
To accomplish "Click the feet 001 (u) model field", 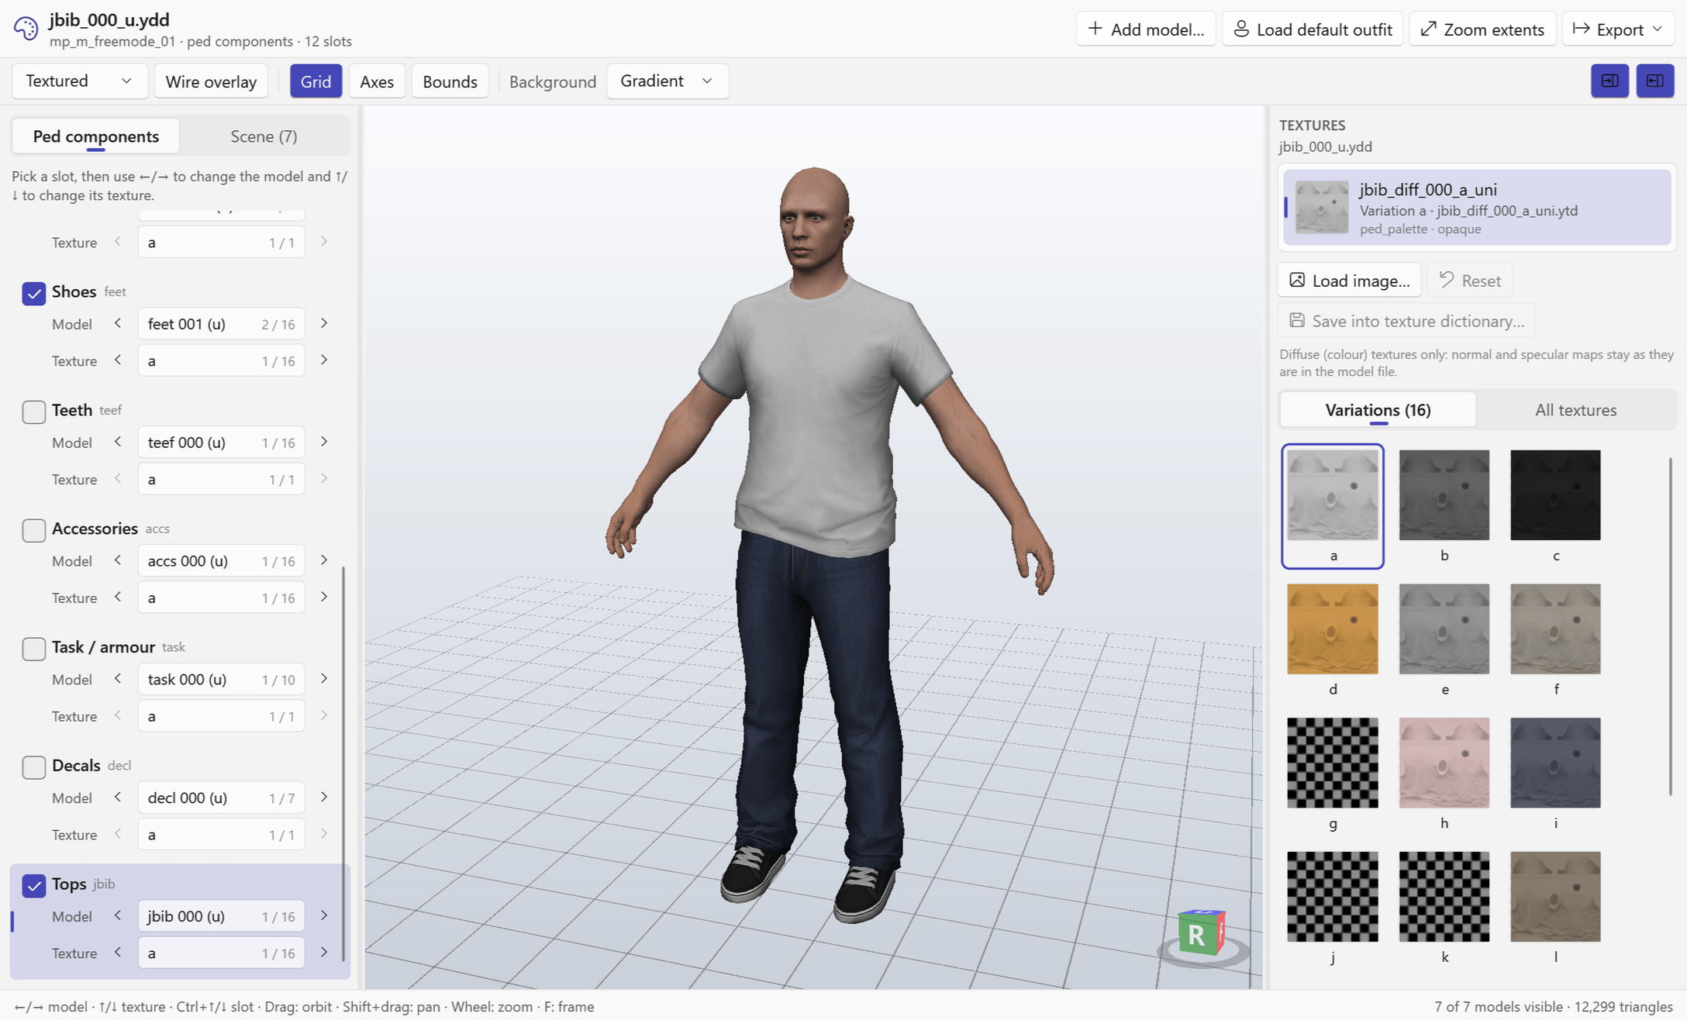I will pos(221,324).
